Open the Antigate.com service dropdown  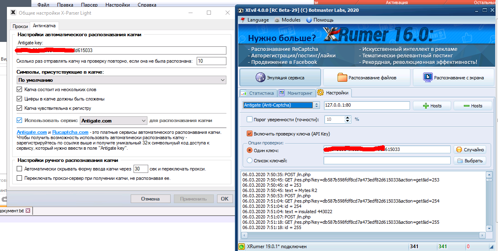(x=114, y=121)
